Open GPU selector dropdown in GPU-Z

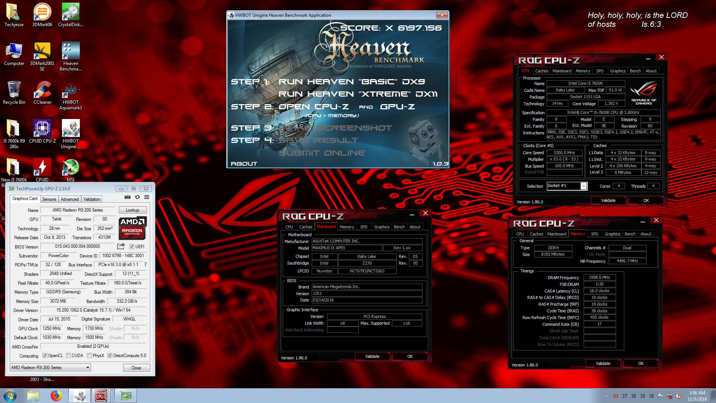click(x=50, y=368)
